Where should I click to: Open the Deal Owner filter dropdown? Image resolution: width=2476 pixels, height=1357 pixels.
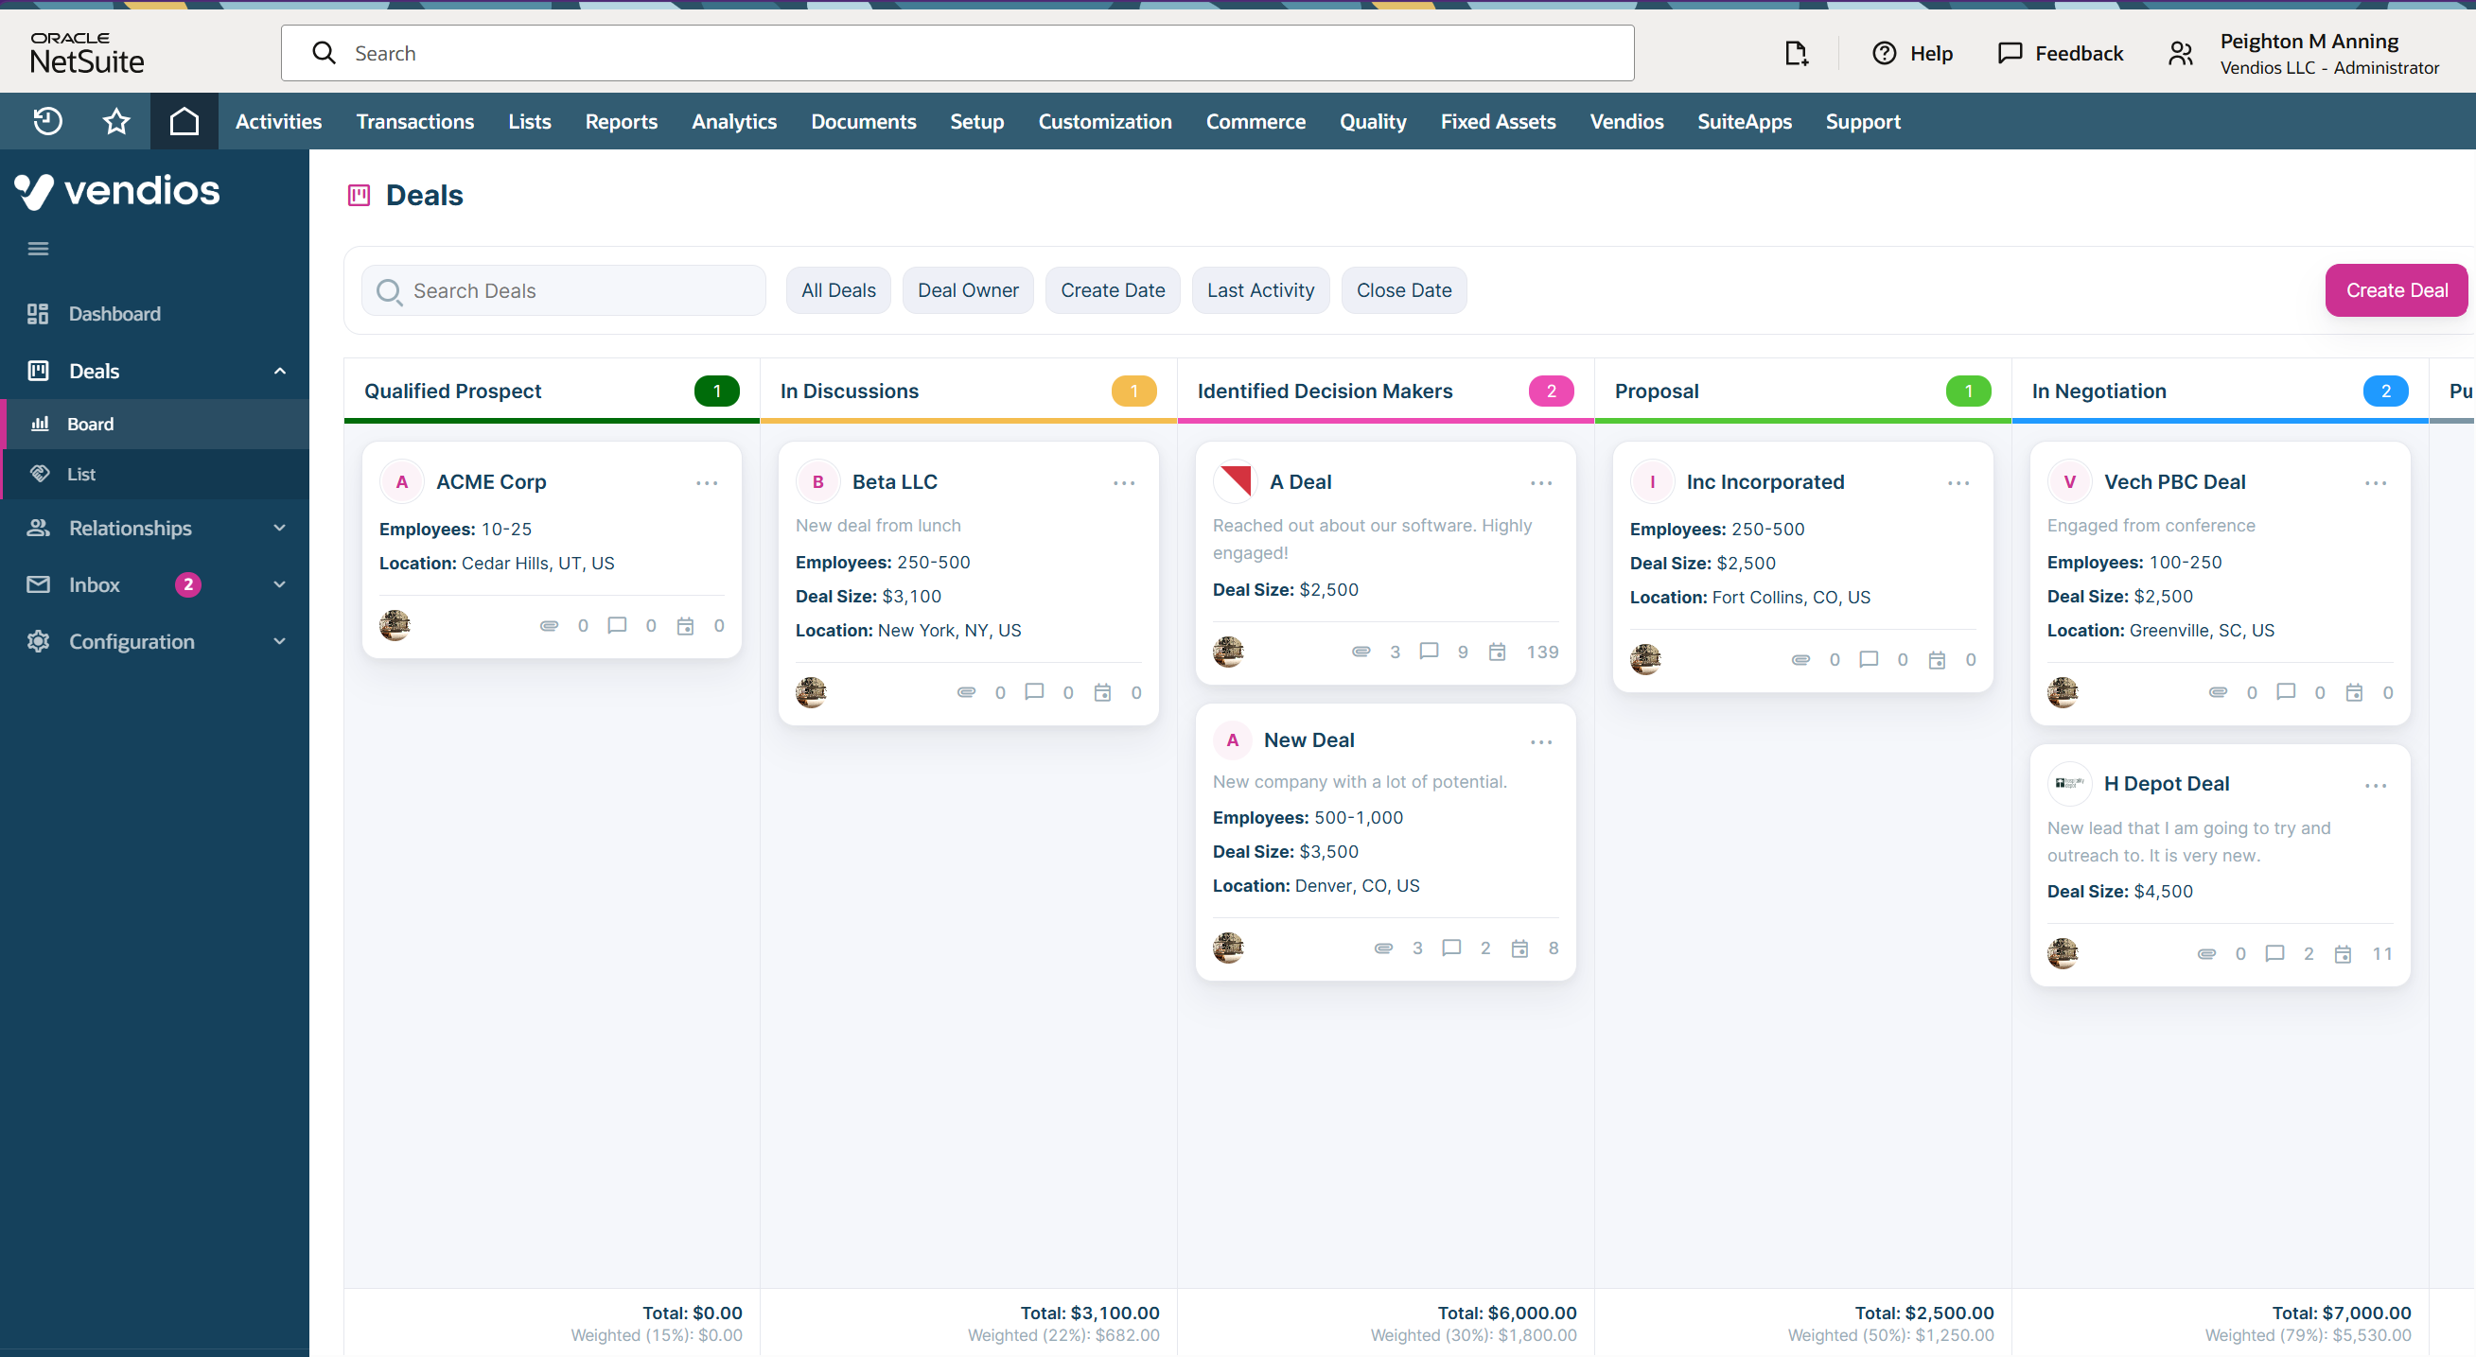967,290
